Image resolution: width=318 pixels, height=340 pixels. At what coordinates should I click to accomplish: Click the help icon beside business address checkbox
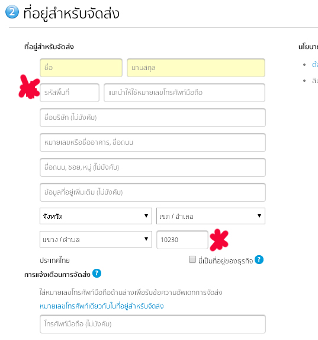pyautogui.click(x=259, y=259)
